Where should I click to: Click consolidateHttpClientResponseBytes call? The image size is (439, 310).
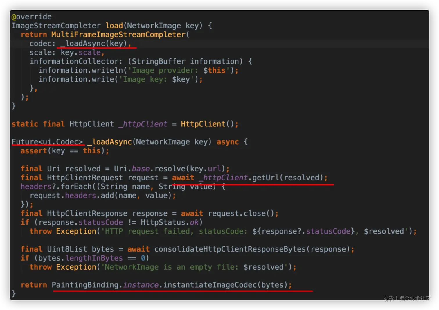coord(252,249)
